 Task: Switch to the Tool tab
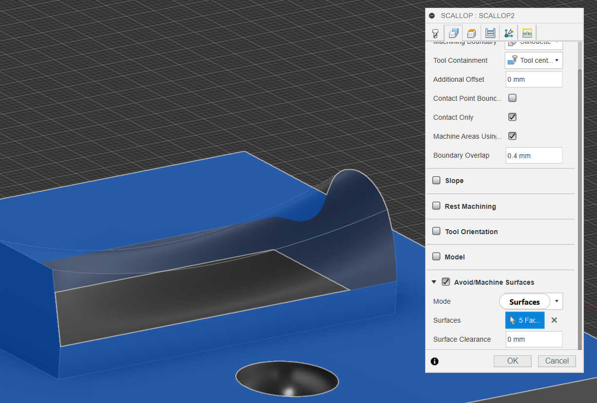click(x=435, y=33)
